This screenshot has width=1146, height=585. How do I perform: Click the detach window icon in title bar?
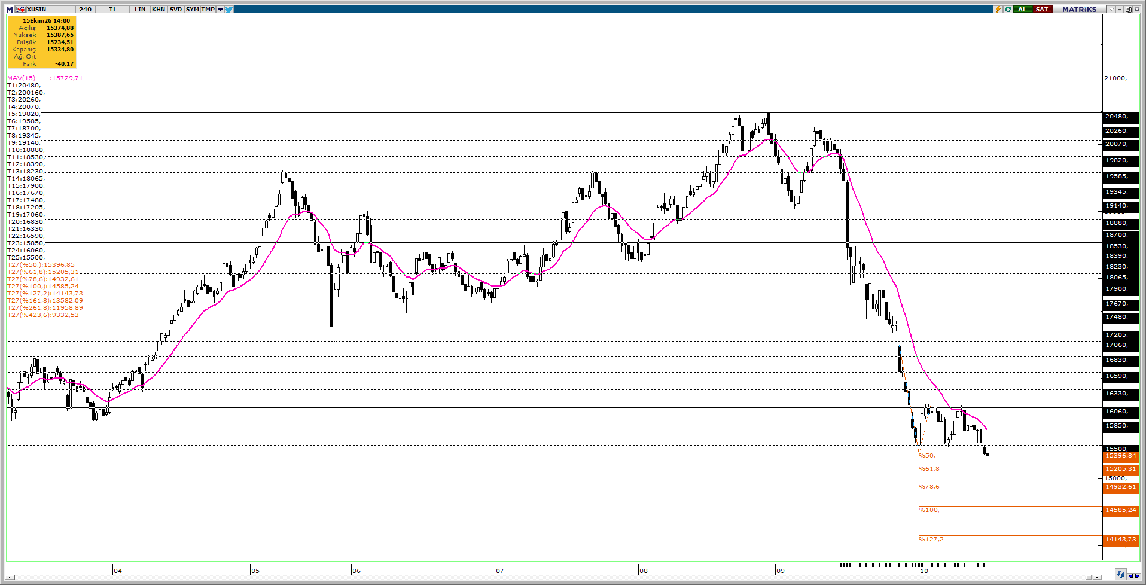(1128, 9)
